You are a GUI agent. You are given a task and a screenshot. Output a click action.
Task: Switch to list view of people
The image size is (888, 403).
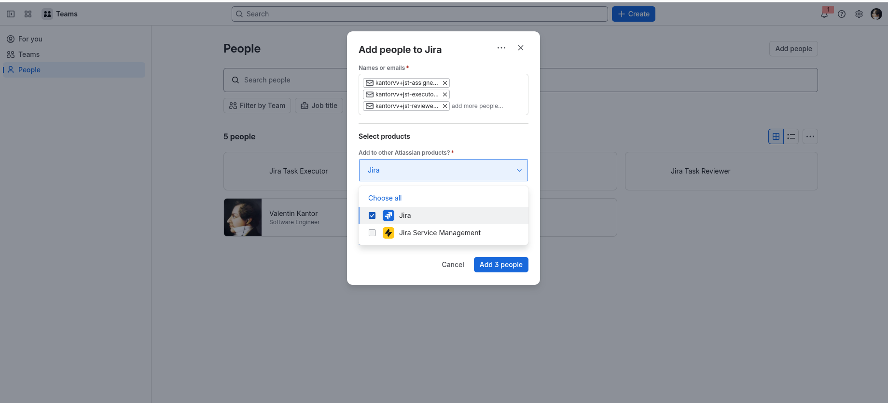pos(791,136)
